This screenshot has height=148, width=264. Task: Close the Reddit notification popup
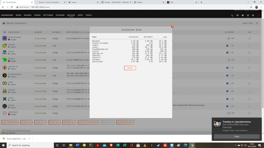[x=237, y=136]
